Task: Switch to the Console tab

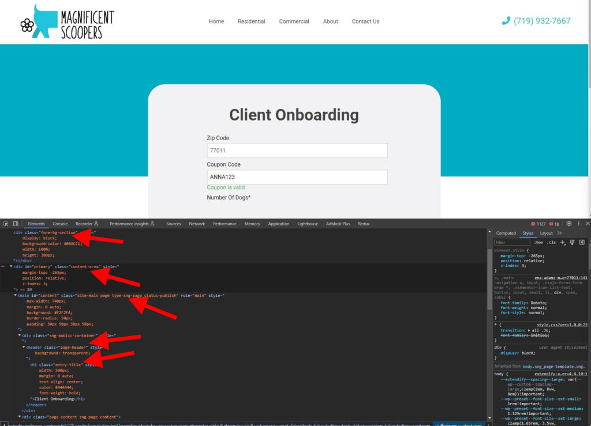Action: [x=60, y=224]
